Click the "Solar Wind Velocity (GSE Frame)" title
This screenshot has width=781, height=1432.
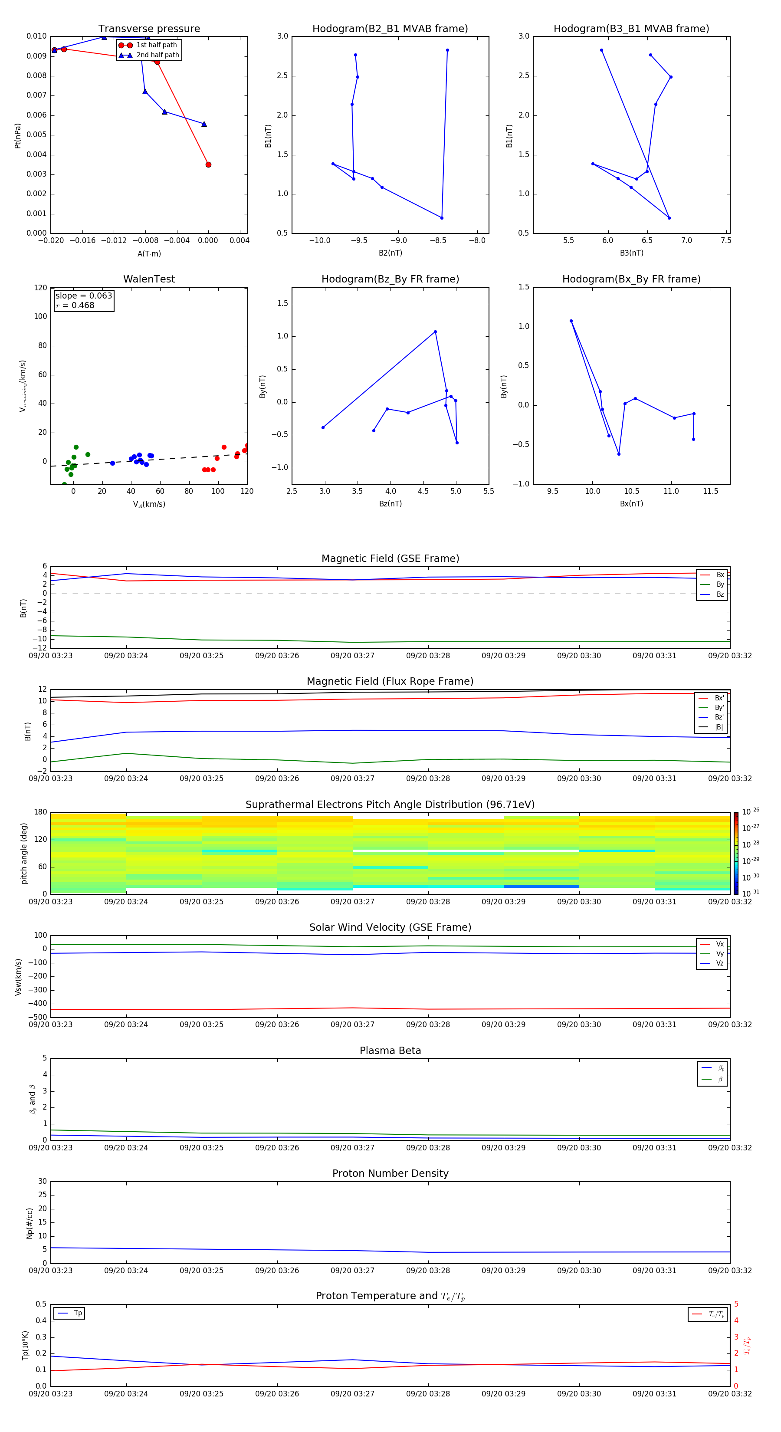(x=390, y=928)
